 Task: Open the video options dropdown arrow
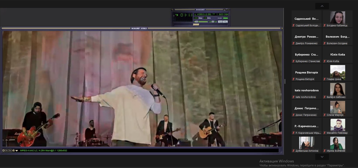17,151
